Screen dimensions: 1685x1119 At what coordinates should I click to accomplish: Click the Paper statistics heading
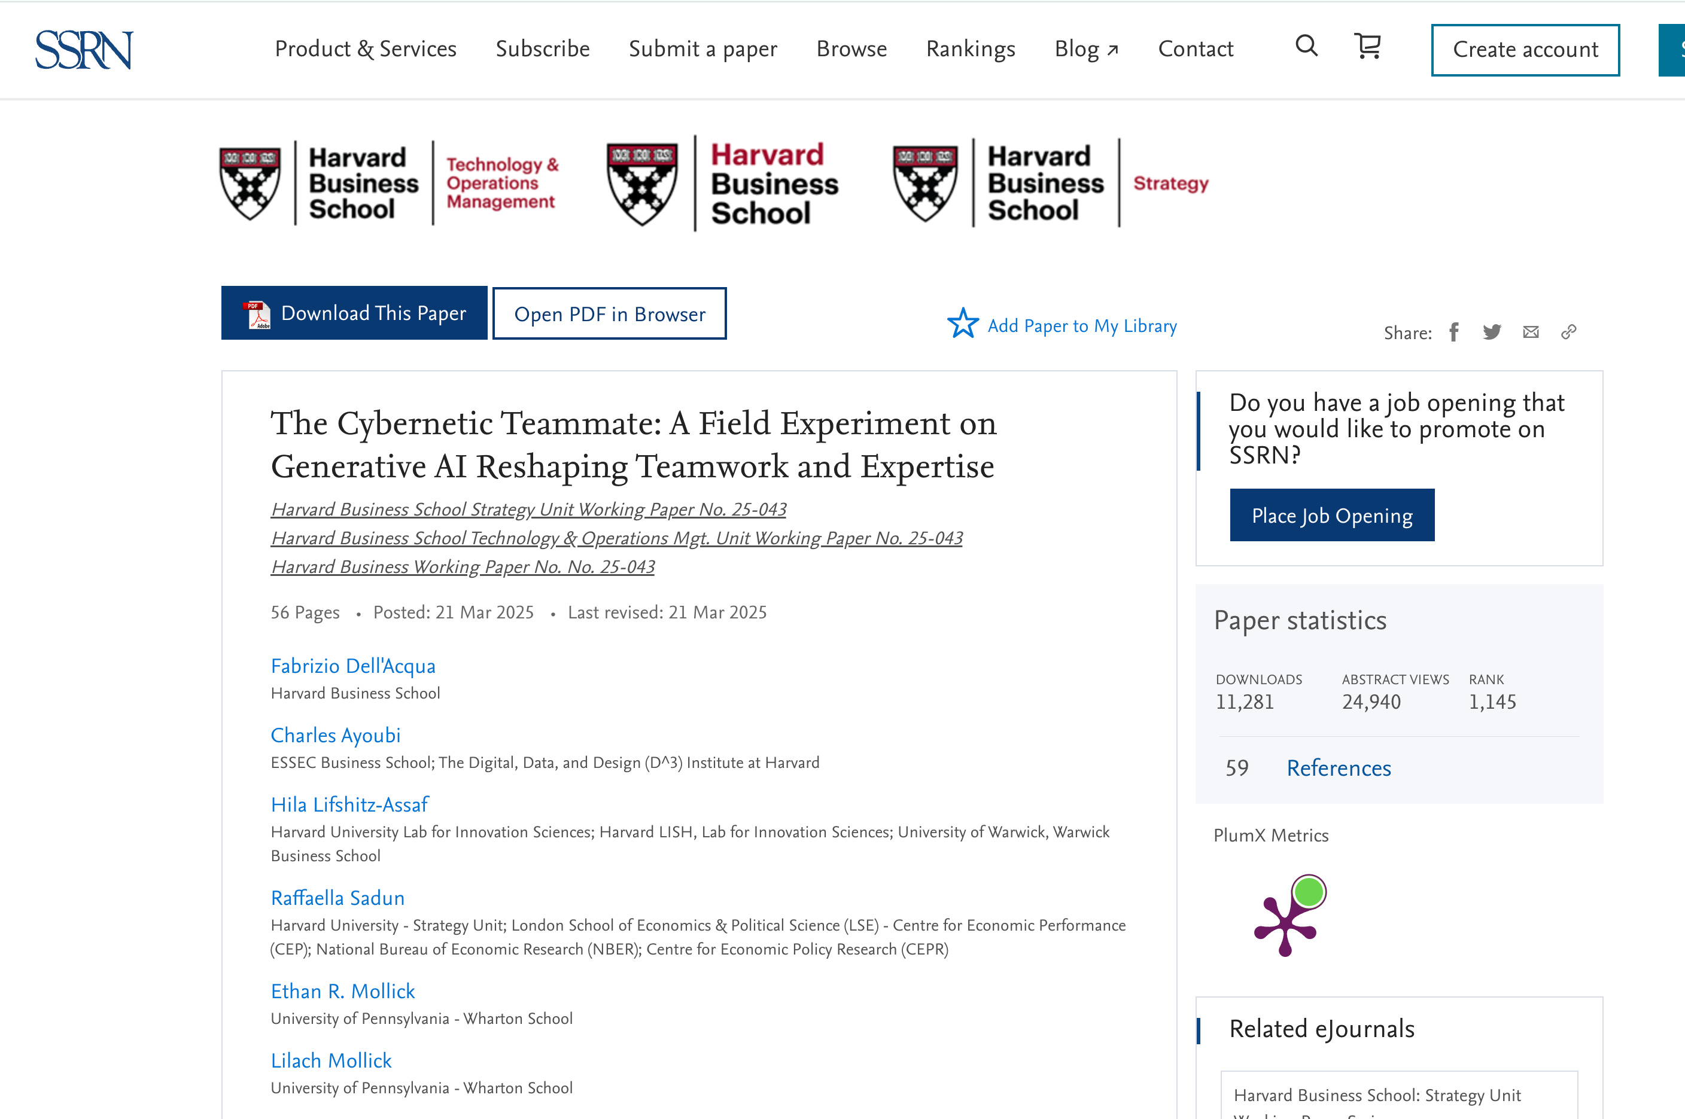tap(1300, 620)
